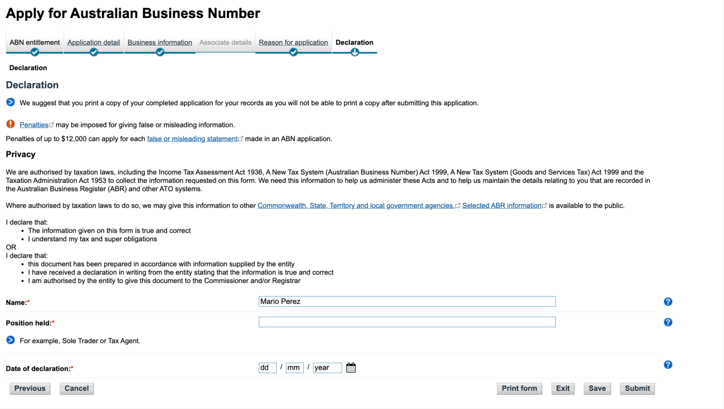The height and width of the screenshot is (409, 724).
Task: Open Selected ABR information link
Action: pyautogui.click(x=502, y=206)
